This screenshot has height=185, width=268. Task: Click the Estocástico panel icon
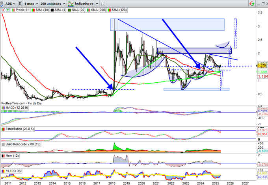(x=3, y=129)
